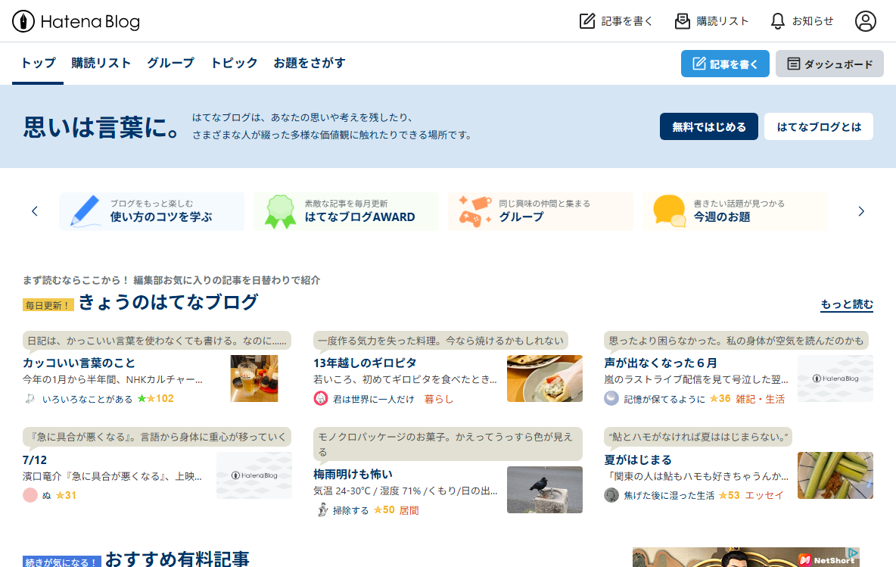Click the gyro pita food thumbnail
Screen dimensions: 896x567
coord(545,379)
